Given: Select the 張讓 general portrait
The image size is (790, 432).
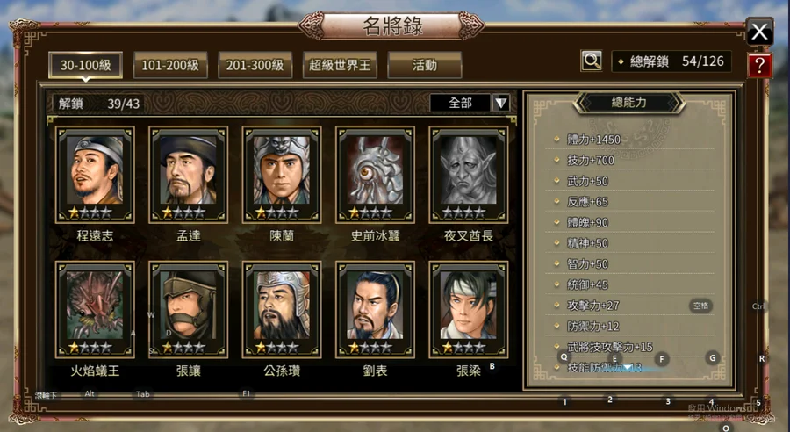Looking at the screenshot, I should (188, 305).
